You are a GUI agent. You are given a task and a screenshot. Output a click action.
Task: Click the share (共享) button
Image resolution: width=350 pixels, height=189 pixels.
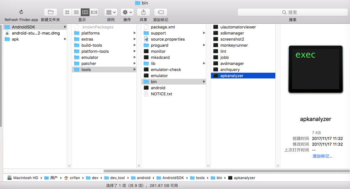[143, 12]
